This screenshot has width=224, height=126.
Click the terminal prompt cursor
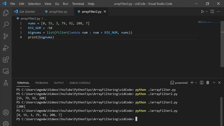click(x=136, y=119)
